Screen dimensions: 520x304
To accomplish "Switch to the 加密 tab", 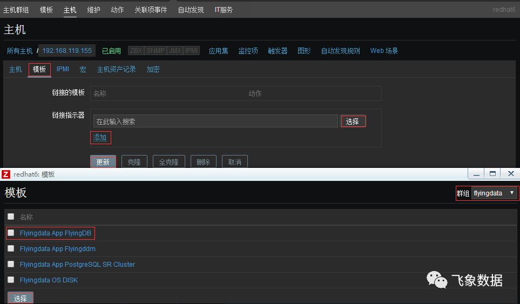I will 153,69.
